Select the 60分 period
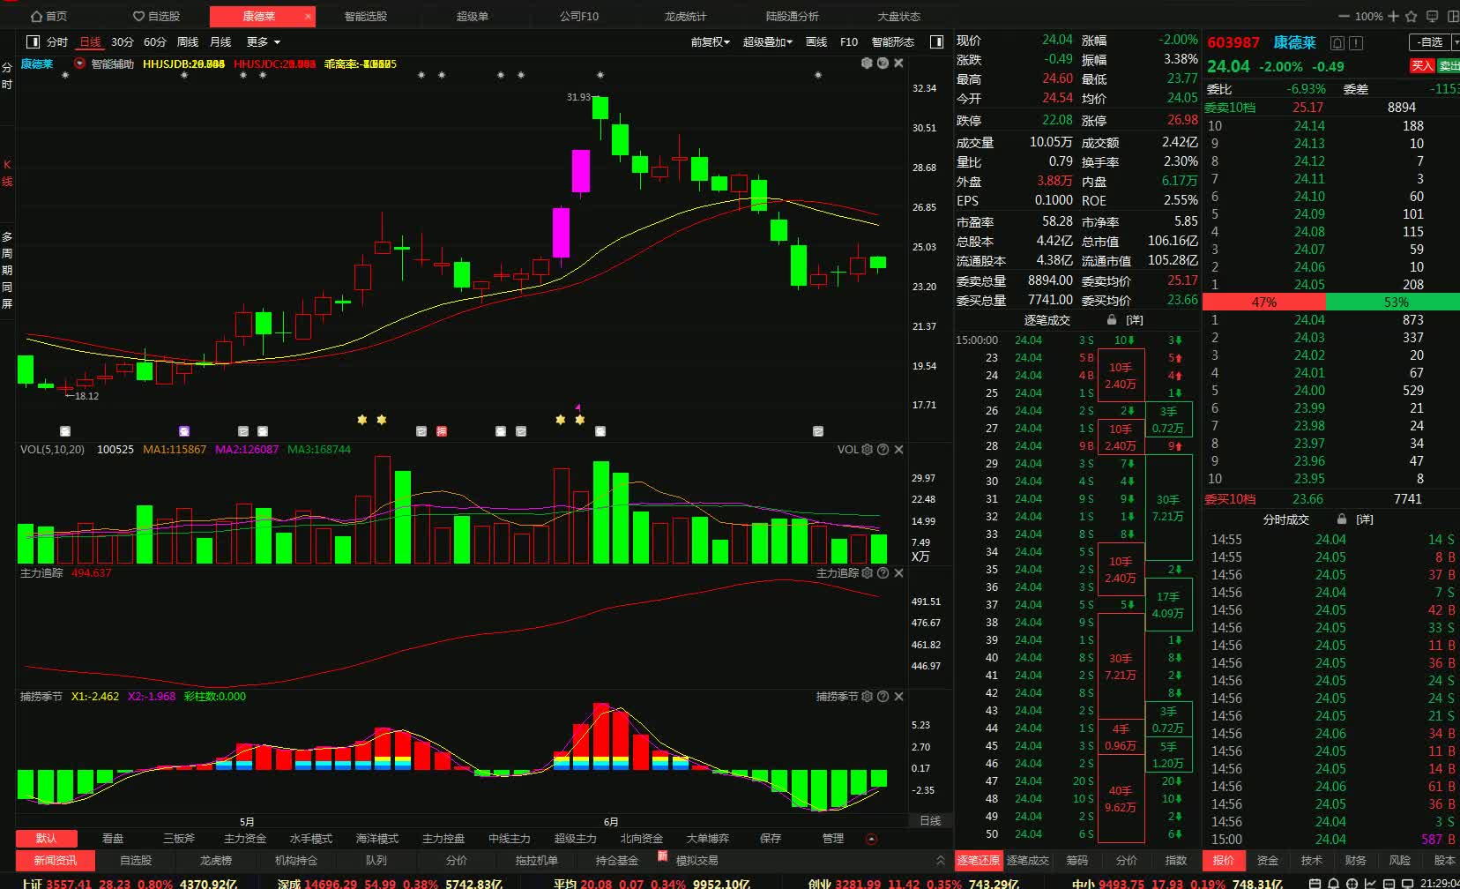1460x889 pixels. tap(155, 41)
